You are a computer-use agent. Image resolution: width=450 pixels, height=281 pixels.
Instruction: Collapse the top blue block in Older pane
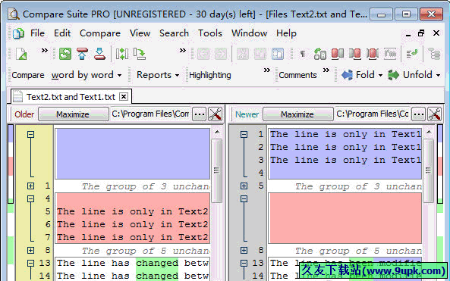point(30,134)
